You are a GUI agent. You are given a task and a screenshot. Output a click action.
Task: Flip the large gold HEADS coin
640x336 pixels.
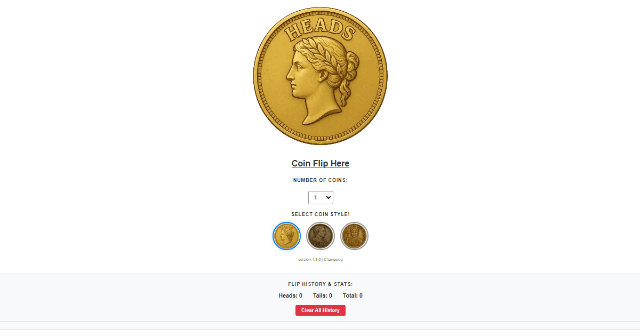pos(320,76)
